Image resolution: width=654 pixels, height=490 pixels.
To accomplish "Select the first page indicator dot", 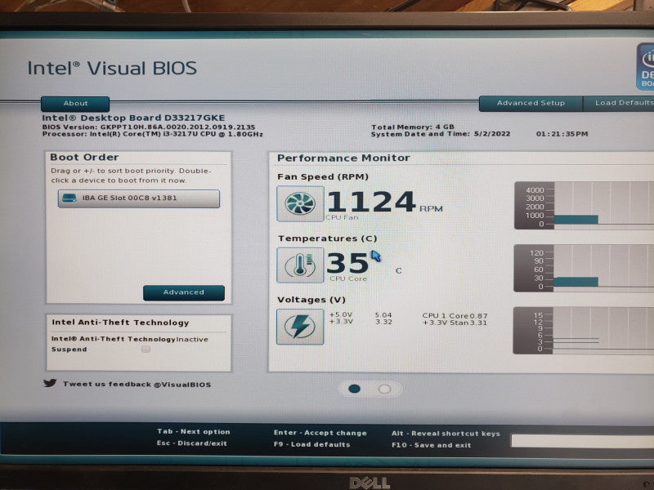I will tap(355, 389).
